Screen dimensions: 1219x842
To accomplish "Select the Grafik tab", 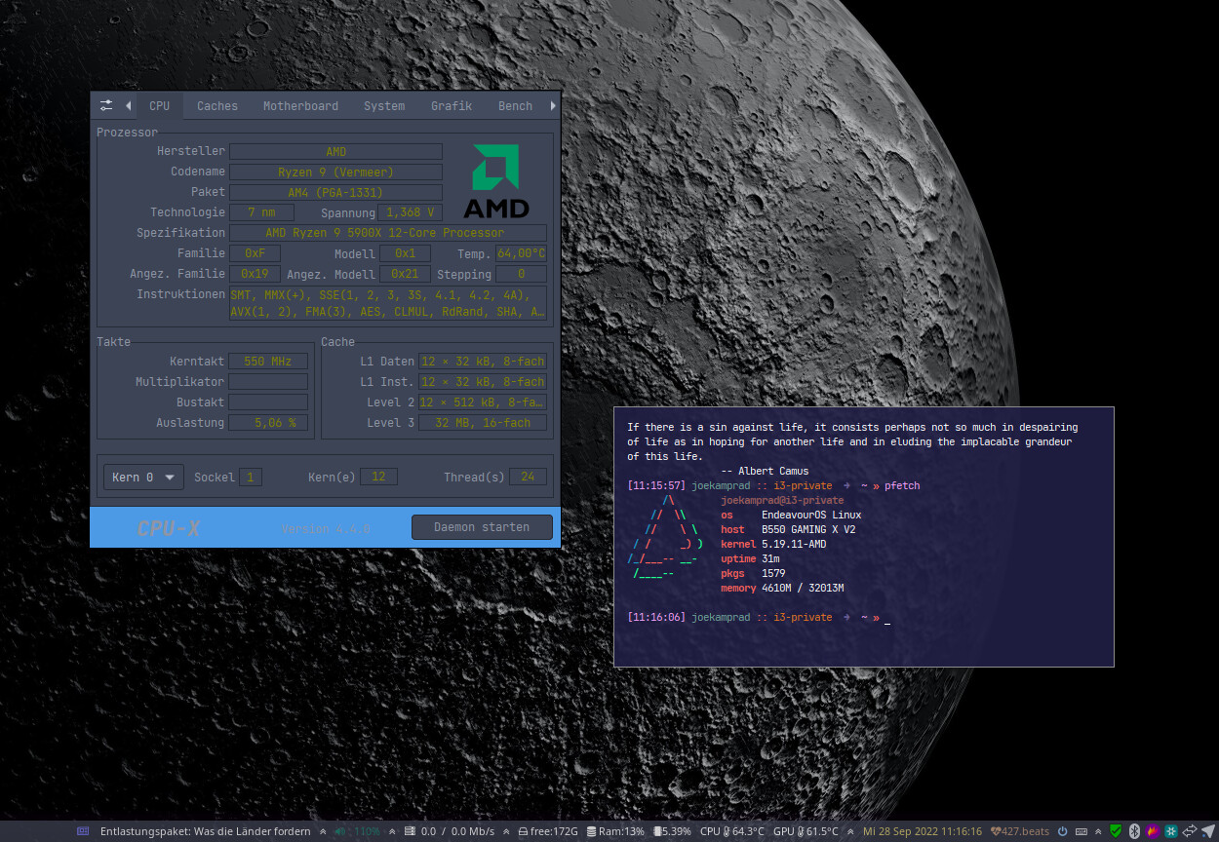I will [452, 105].
